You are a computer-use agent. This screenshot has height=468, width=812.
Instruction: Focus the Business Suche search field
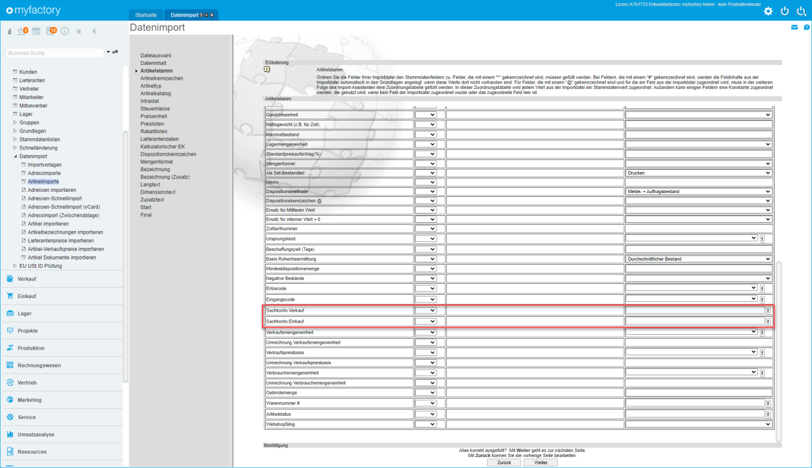click(x=54, y=53)
